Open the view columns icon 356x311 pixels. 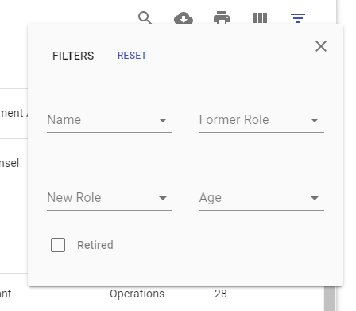coord(260,18)
